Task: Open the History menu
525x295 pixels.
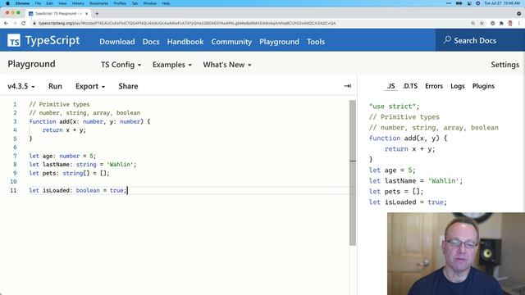Action: 78,3
